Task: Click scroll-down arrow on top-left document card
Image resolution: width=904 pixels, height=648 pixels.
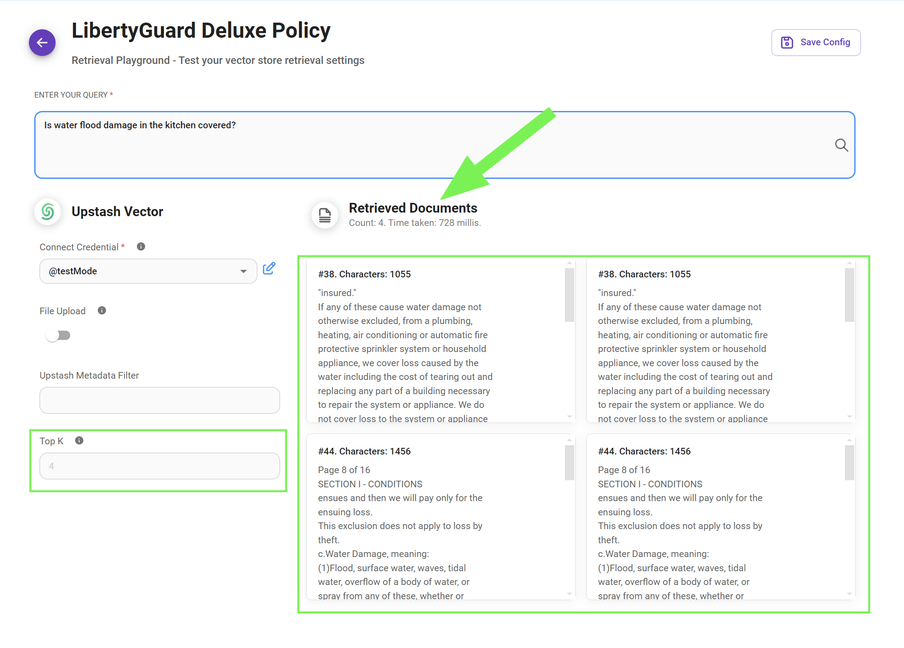Action: (569, 417)
